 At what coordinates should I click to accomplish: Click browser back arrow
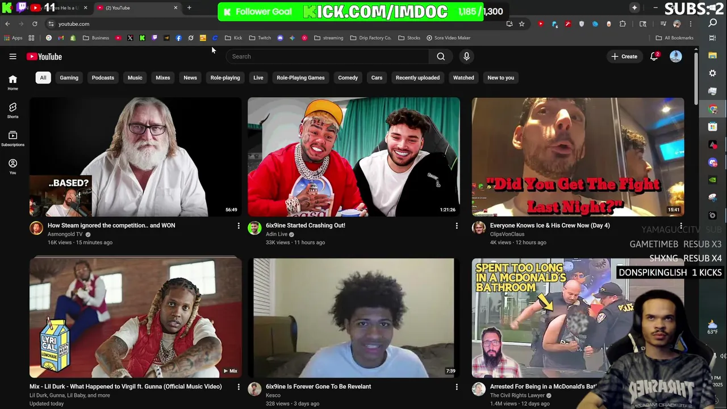coord(7,24)
